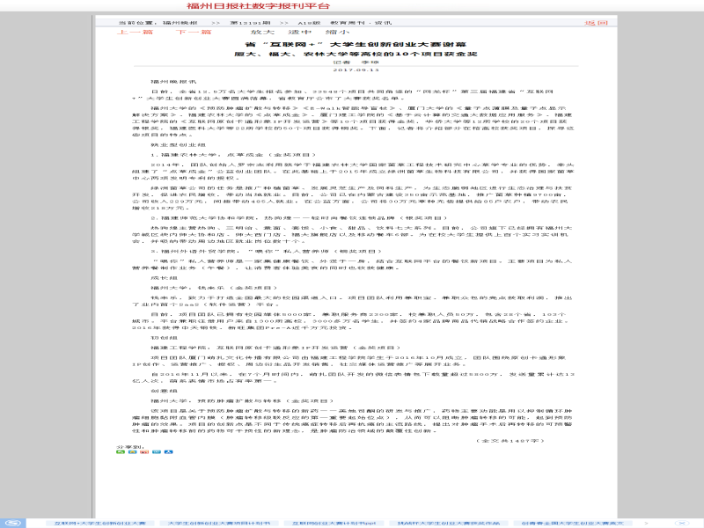Click the next arrow in bottom suggestion bar

click(647, 523)
